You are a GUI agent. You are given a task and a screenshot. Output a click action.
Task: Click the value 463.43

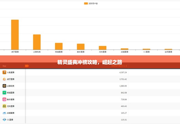[124, 106]
